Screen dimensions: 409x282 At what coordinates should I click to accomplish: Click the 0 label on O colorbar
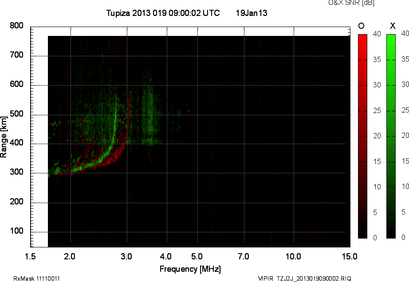[x=375, y=238]
